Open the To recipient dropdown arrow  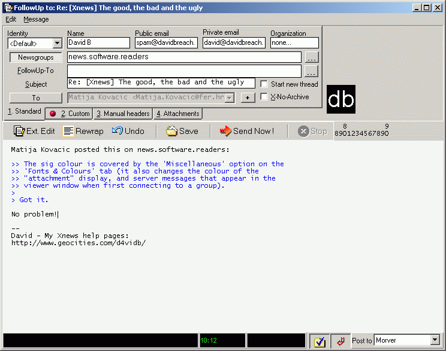(x=229, y=98)
